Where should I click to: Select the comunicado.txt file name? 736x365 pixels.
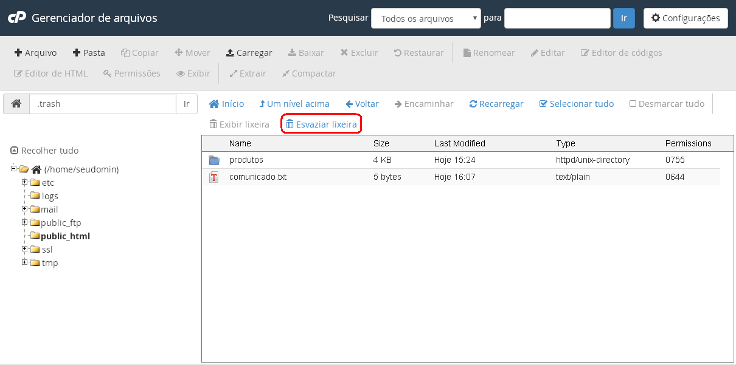[x=258, y=177]
